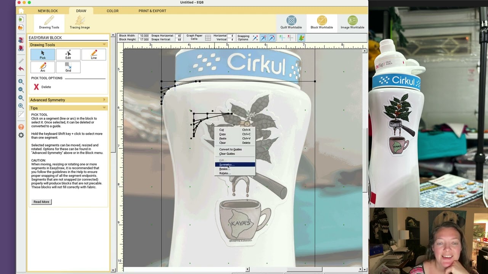
Task: Click the Snaps Horizontal field
Action: tap(179, 36)
